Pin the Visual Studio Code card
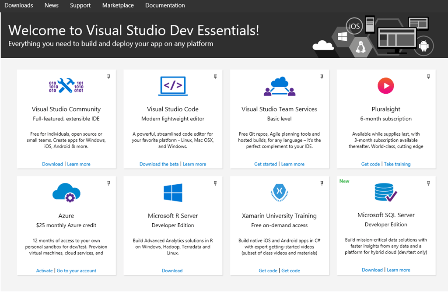This screenshot has height=292, width=448. point(215,77)
